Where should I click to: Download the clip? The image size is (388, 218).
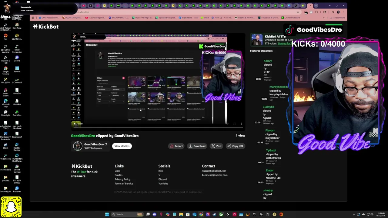(197, 146)
